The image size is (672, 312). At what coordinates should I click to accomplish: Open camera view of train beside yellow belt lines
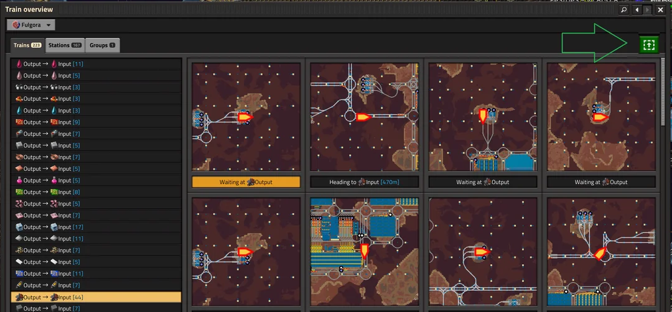364,251
